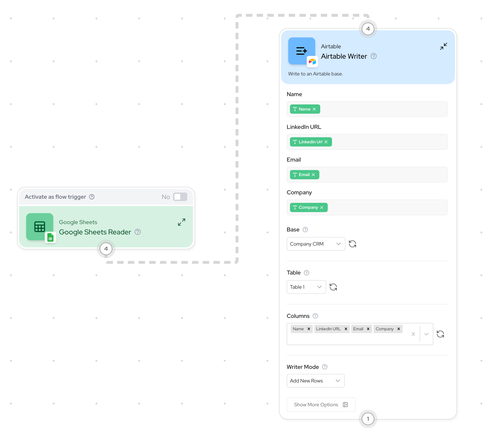Expand the Columns multi-select chevron
Viewport: 490px width, 437px height.
426,334
